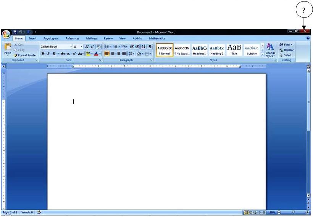The height and width of the screenshot is (217, 313).
Task: Click the zoom slider in status bar
Action: coord(293,212)
